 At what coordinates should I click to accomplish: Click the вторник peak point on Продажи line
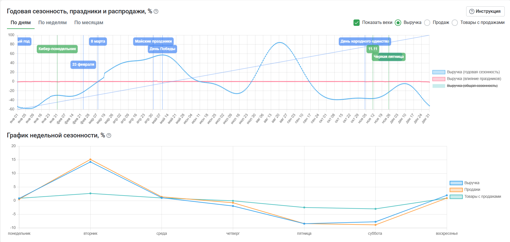[90, 159]
